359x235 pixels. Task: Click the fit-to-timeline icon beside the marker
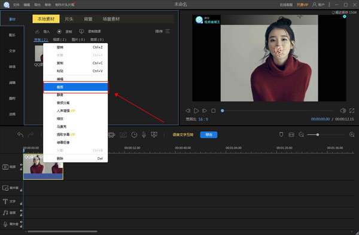(291, 135)
